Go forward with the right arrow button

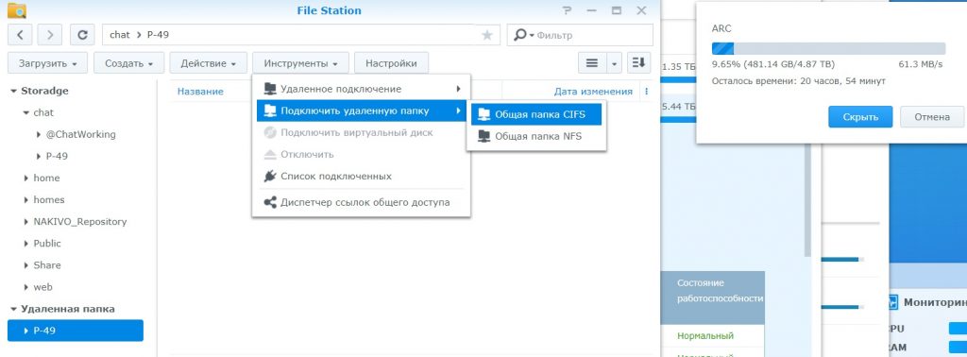(50, 35)
